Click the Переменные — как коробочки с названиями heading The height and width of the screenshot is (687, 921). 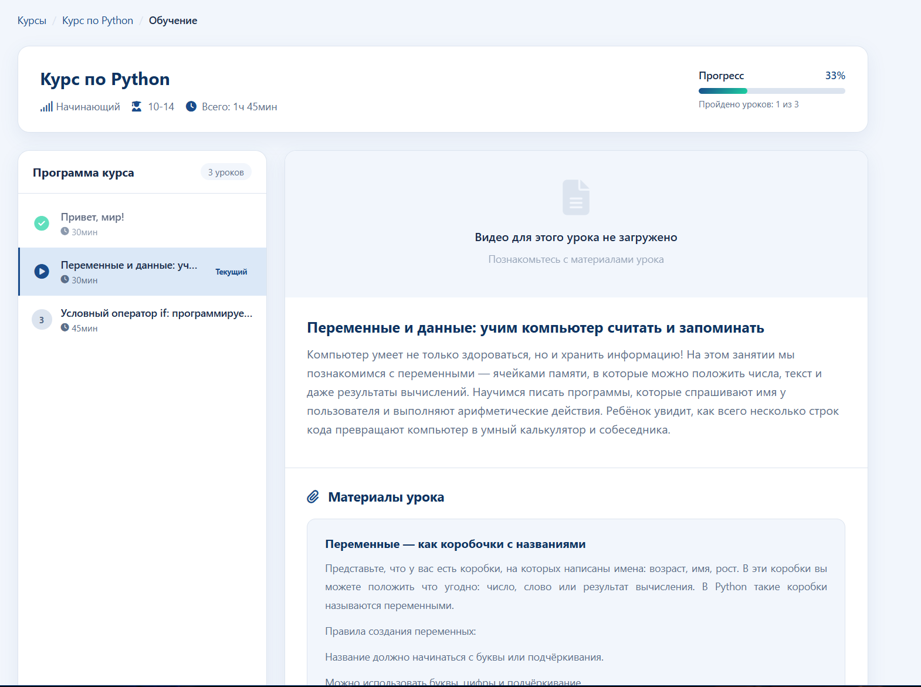tap(455, 544)
